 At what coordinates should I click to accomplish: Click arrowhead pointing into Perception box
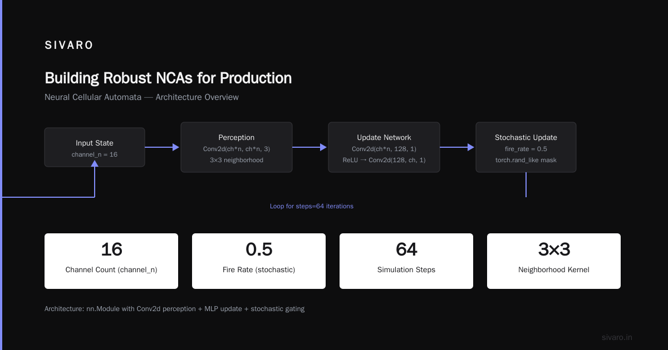click(176, 147)
